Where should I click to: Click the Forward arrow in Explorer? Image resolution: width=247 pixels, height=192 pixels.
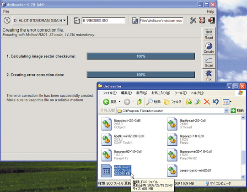tap(127, 102)
